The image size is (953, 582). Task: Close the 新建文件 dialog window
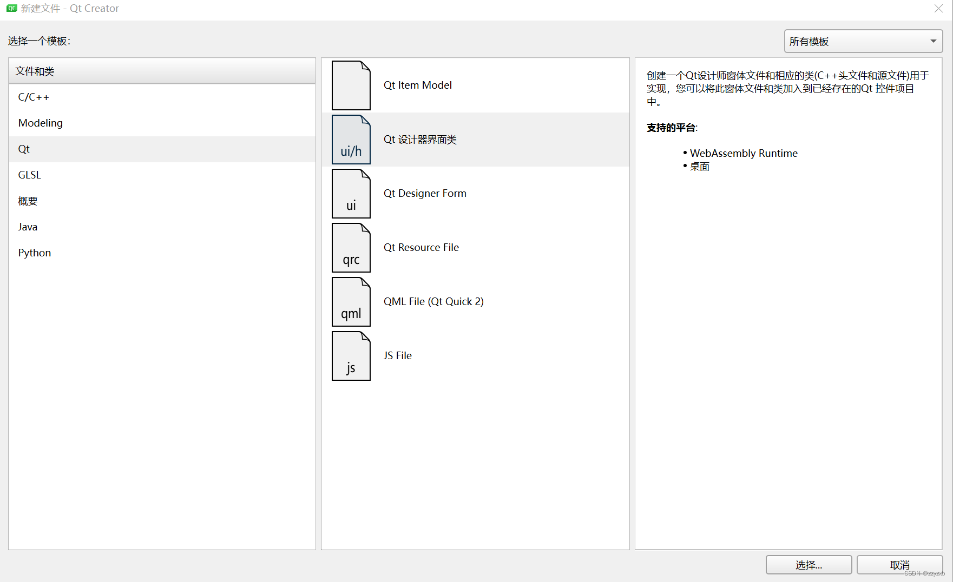(x=938, y=8)
